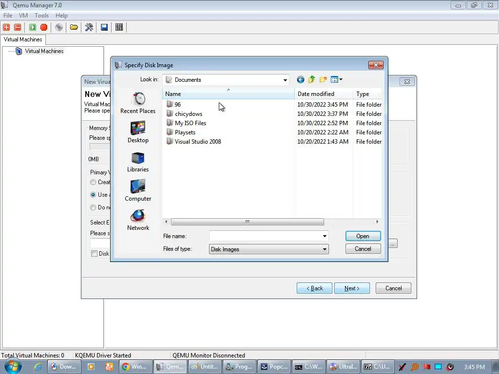Create a new folder icon in dialog
This screenshot has width=499, height=374.
pos(323,79)
